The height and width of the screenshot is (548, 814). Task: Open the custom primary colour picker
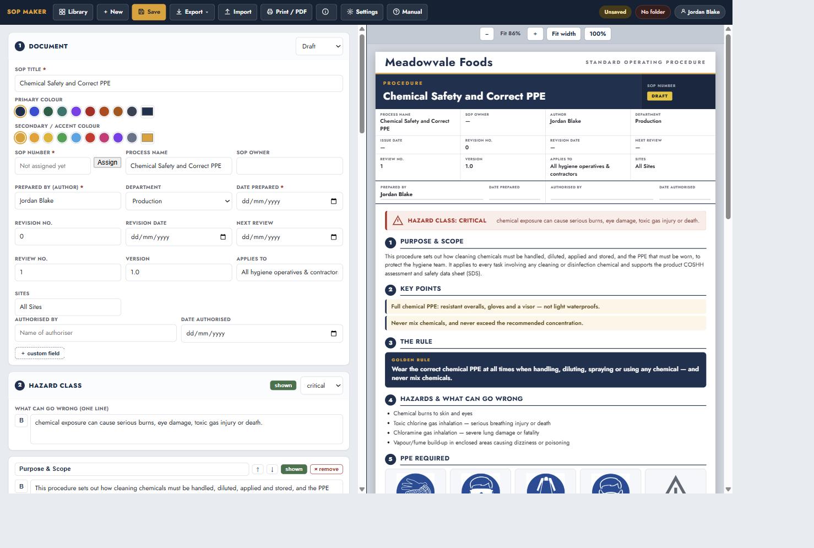(147, 111)
